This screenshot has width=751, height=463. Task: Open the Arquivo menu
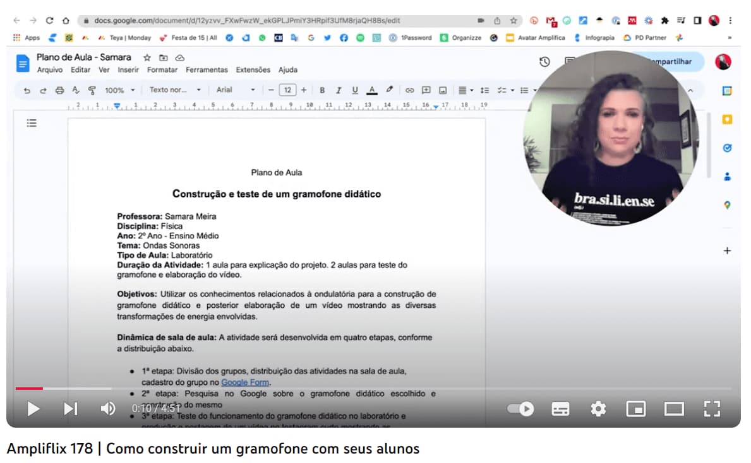pyautogui.click(x=50, y=70)
